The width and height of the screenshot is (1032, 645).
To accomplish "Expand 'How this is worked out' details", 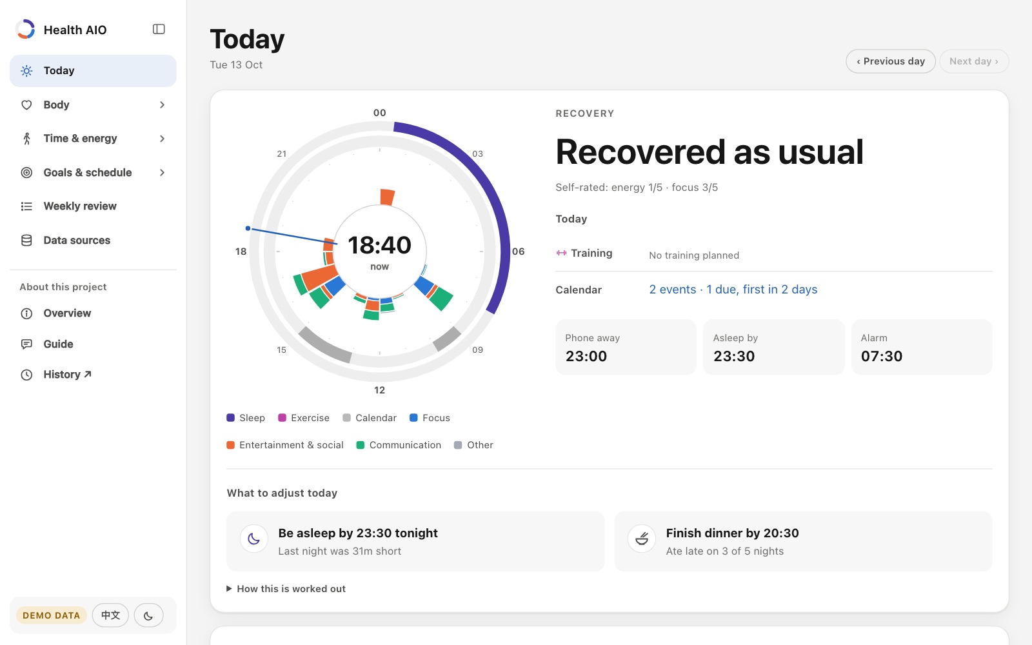I will 286,589.
